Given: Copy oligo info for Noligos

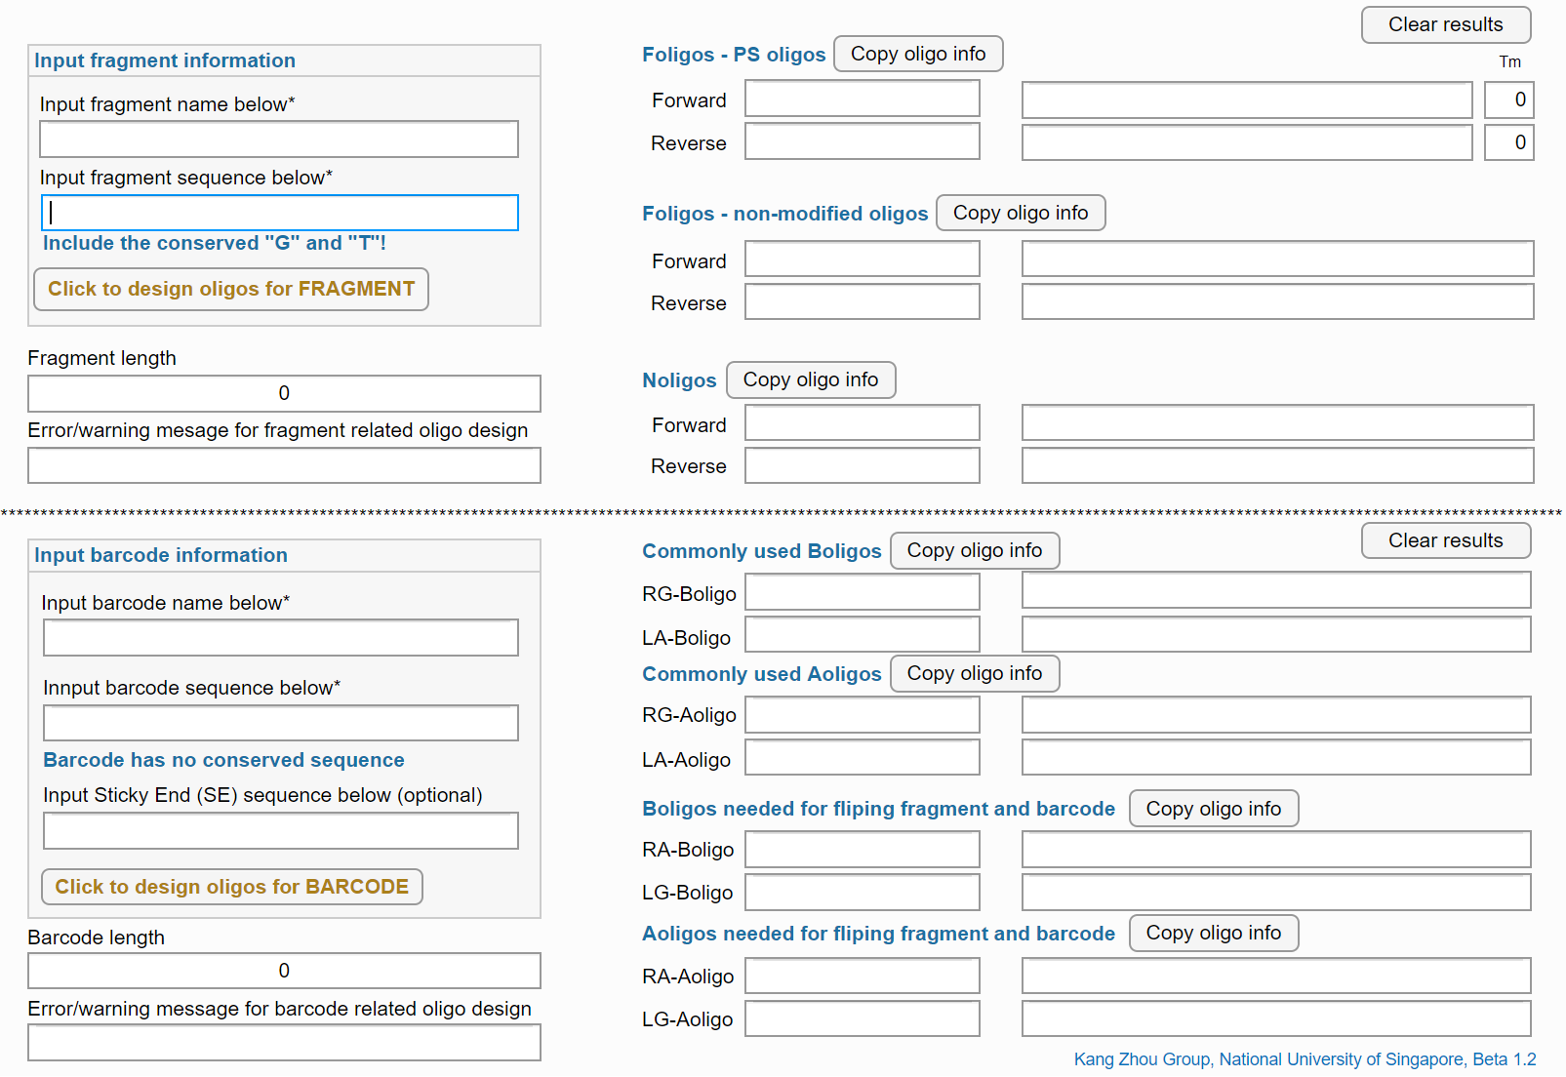Looking at the screenshot, I should pyautogui.click(x=811, y=379).
